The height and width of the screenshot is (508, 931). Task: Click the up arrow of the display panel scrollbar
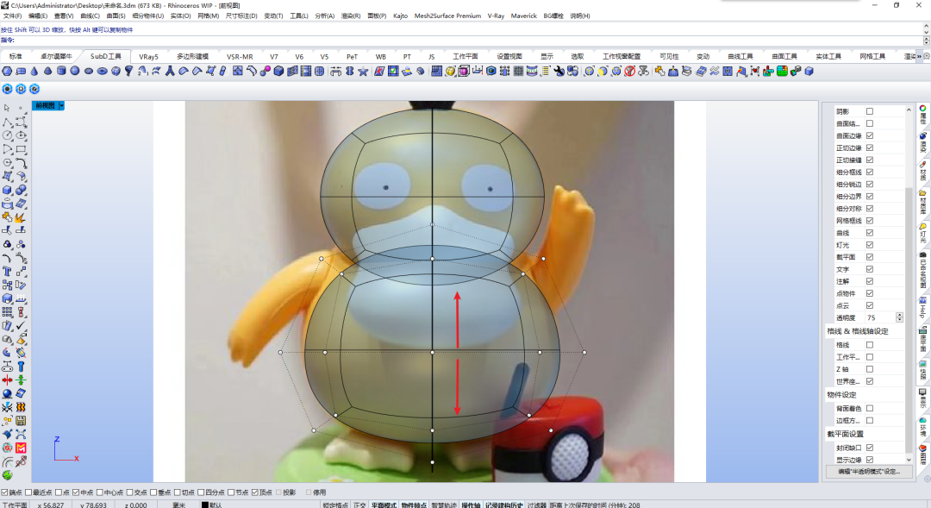click(909, 110)
